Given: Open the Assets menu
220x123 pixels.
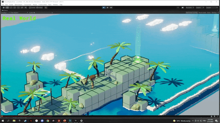Looking at the screenshot, I should [11, 5].
